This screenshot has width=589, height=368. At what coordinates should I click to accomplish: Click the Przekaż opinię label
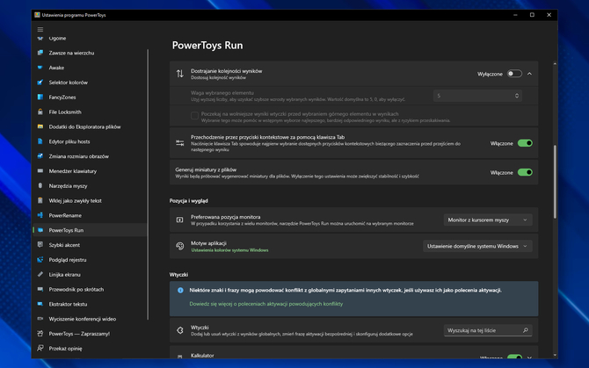65,348
